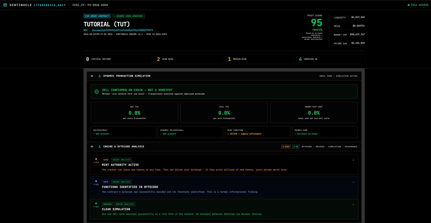
Task: Click the Source Code Verified on-chain card
Action: pyautogui.click(x=325, y=132)
